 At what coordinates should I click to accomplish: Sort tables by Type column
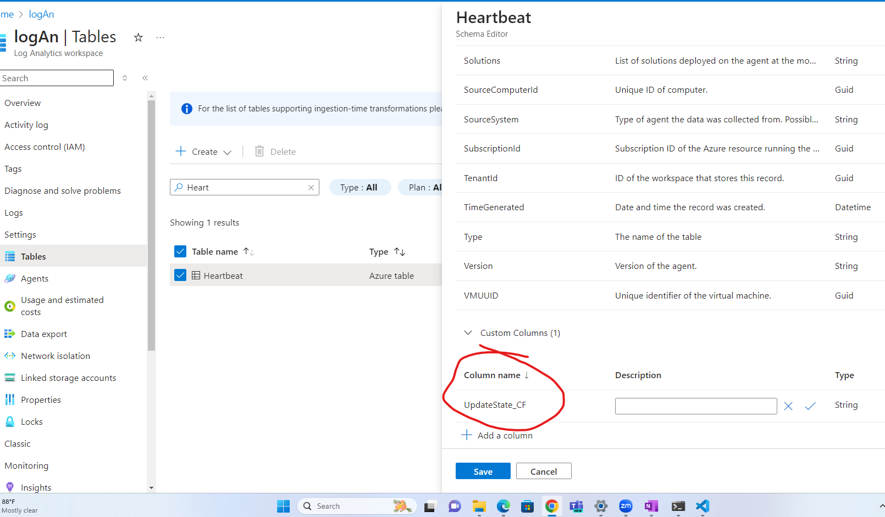tap(387, 251)
